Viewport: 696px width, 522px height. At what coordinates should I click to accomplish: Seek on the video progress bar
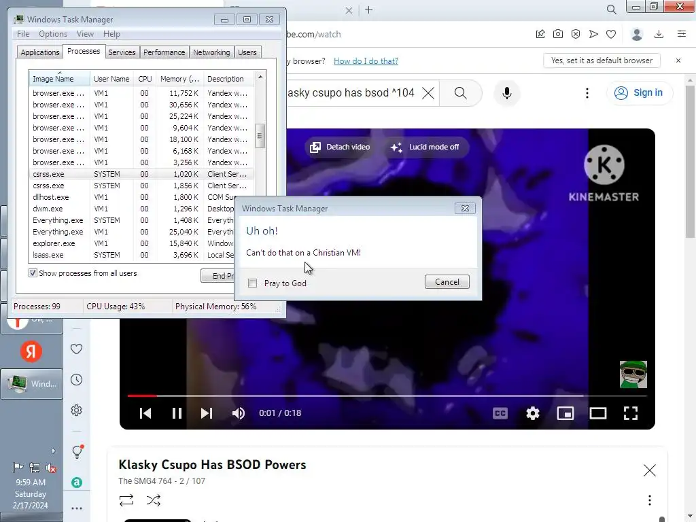387,395
